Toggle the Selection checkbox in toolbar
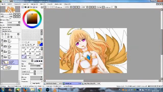The image size is (163, 92). coord(56,7)
